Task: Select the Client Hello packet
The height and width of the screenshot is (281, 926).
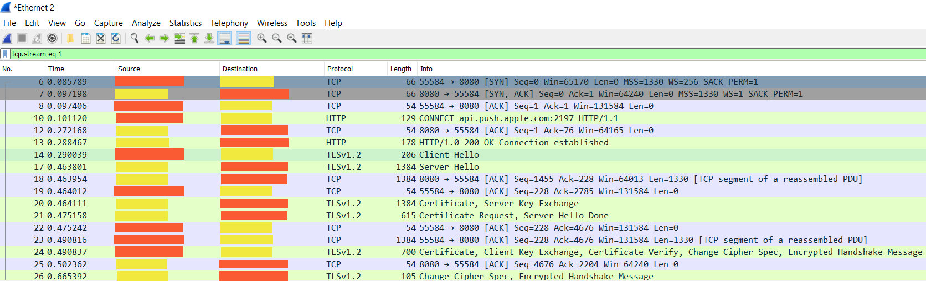Action: 463,155
